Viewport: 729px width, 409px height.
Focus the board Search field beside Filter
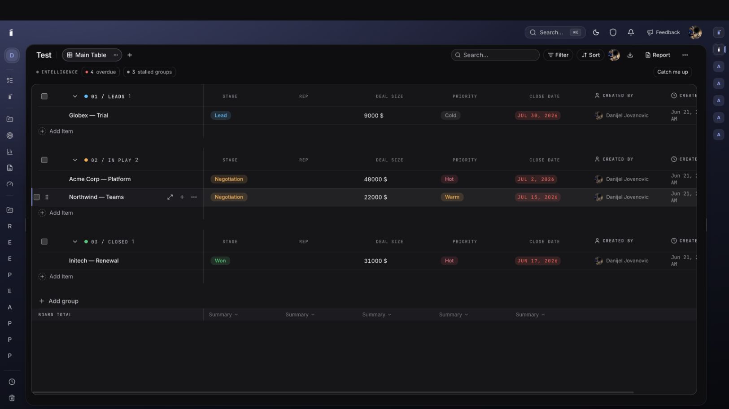tap(495, 55)
